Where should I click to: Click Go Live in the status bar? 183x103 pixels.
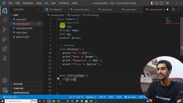[130, 97]
